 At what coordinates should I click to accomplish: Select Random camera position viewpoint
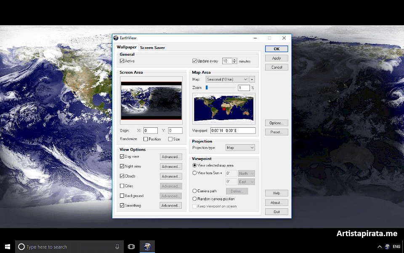coord(194,199)
